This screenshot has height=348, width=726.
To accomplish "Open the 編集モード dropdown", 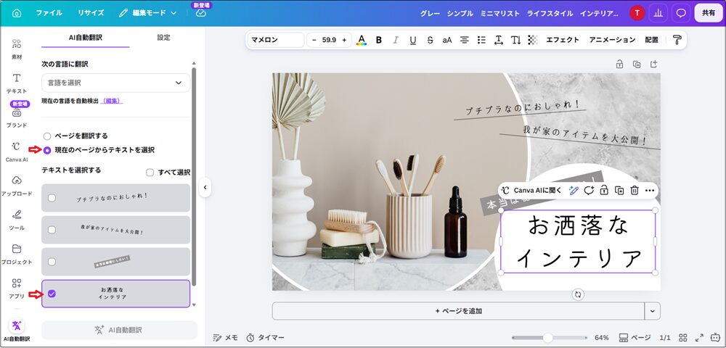I will pyautogui.click(x=147, y=13).
